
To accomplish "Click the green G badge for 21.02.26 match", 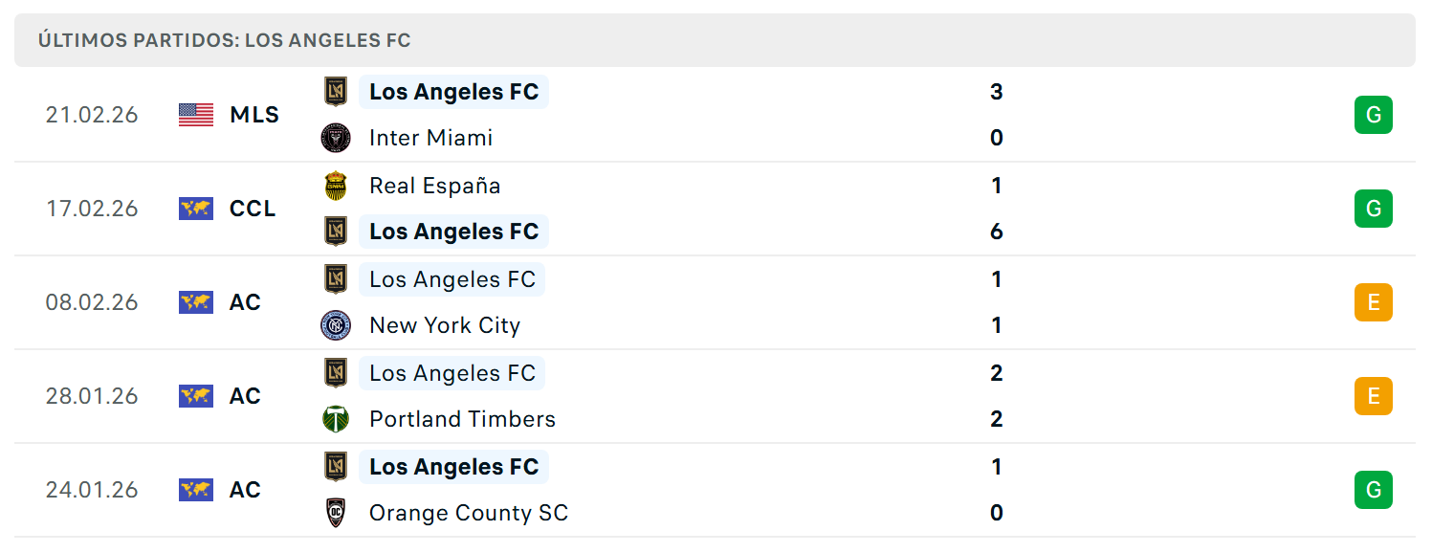I will pyautogui.click(x=1374, y=115).
